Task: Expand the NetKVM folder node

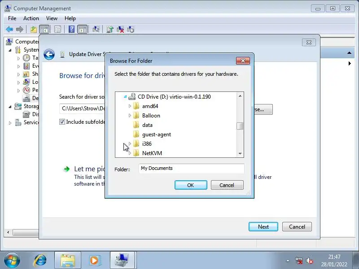Action: [x=130, y=153]
